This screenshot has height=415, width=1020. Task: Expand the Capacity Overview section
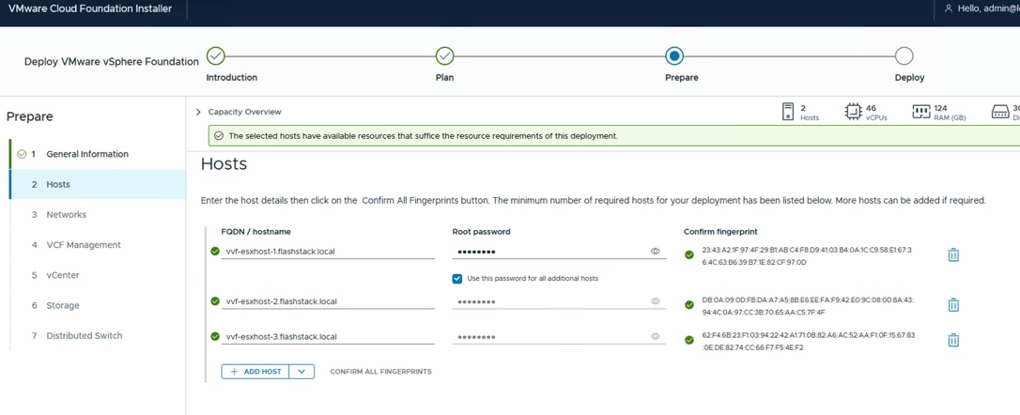point(198,112)
